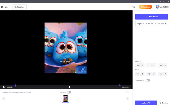Open the user494221 profile avatar

(x=157, y=7)
